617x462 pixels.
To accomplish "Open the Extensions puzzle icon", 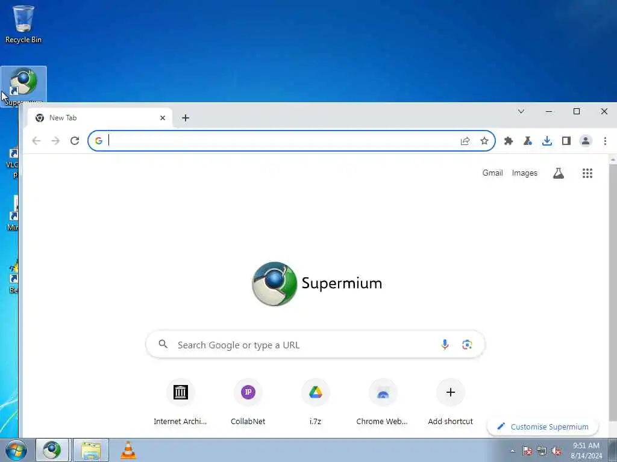I will pos(509,141).
